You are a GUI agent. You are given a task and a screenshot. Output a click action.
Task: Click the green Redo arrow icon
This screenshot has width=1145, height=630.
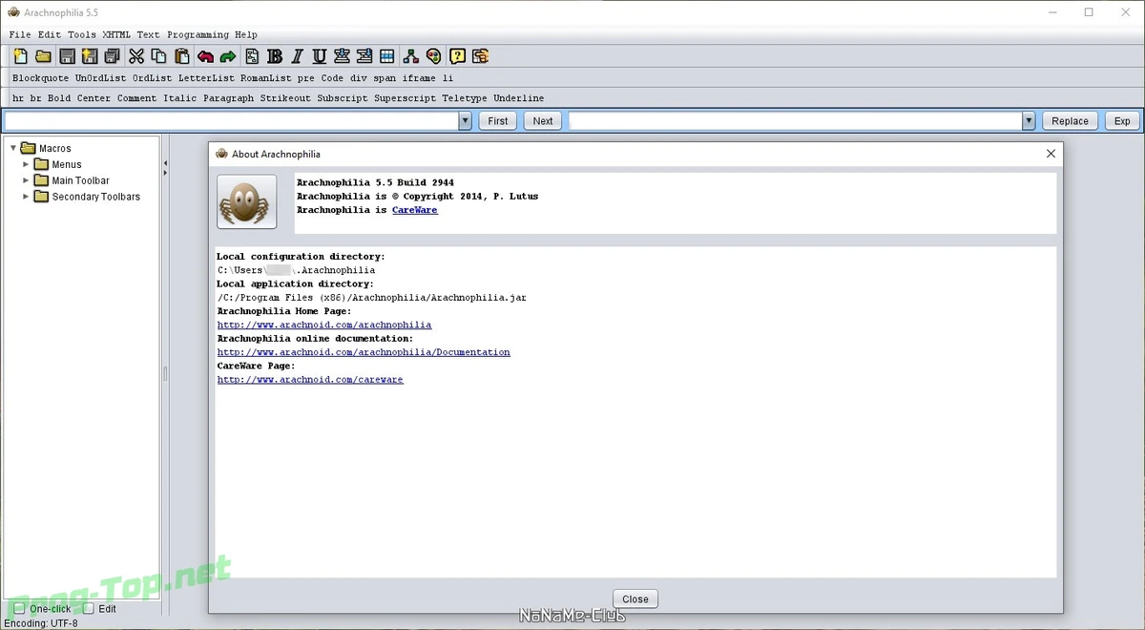point(228,56)
